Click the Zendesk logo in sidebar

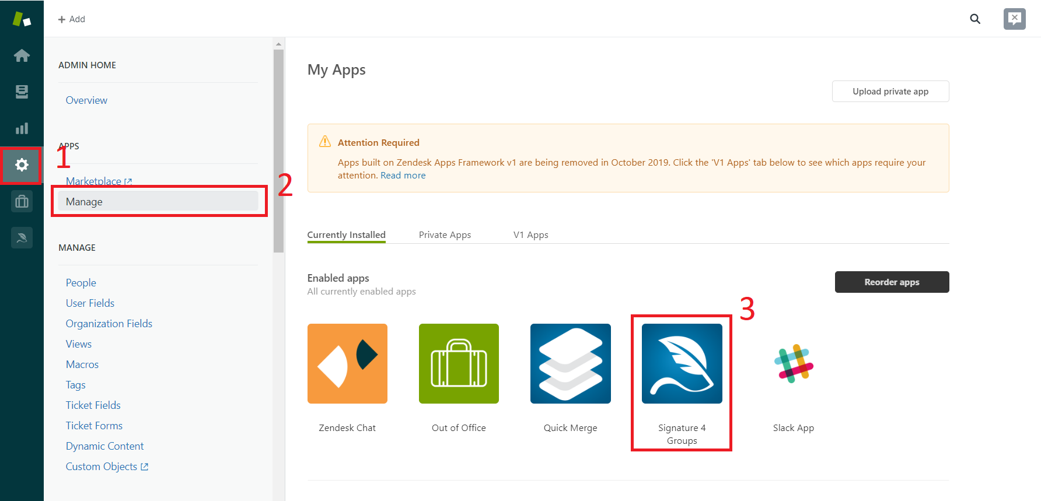[x=22, y=19]
